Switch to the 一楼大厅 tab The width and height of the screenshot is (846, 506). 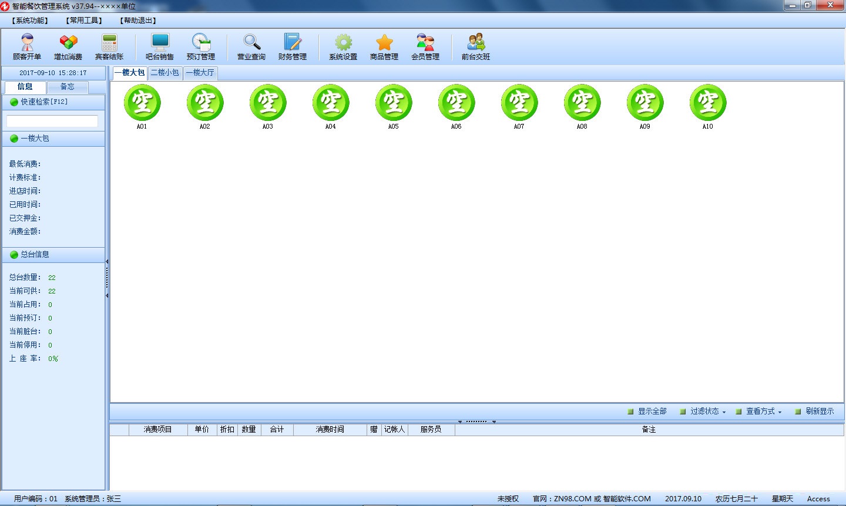click(200, 73)
